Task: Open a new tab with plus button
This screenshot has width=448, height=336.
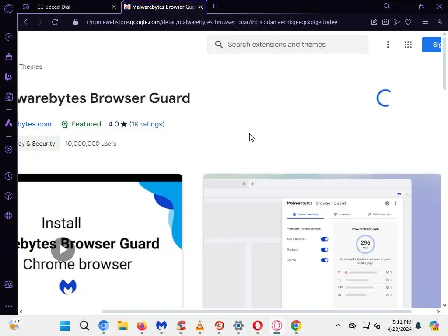Action: [x=213, y=6]
